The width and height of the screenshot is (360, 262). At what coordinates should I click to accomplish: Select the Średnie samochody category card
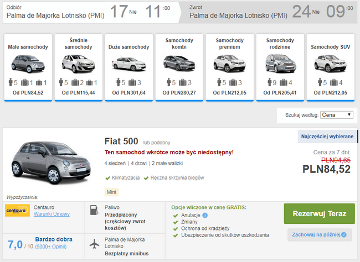pos(79,67)
